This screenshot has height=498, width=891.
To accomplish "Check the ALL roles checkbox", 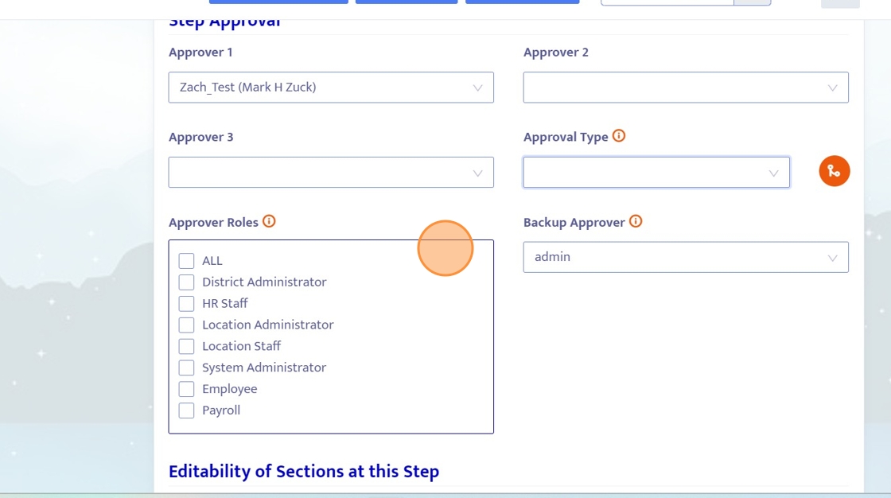I will point(186,261).
